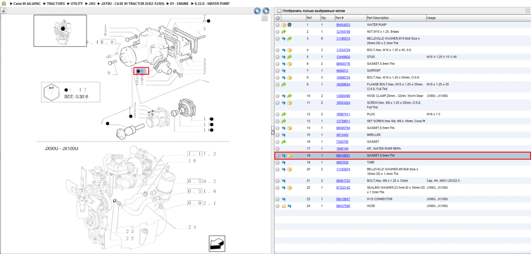531x254 pixels.
Task: Add KIT, WATER PUMP REPA with plus icon
Action: (277, 149)
